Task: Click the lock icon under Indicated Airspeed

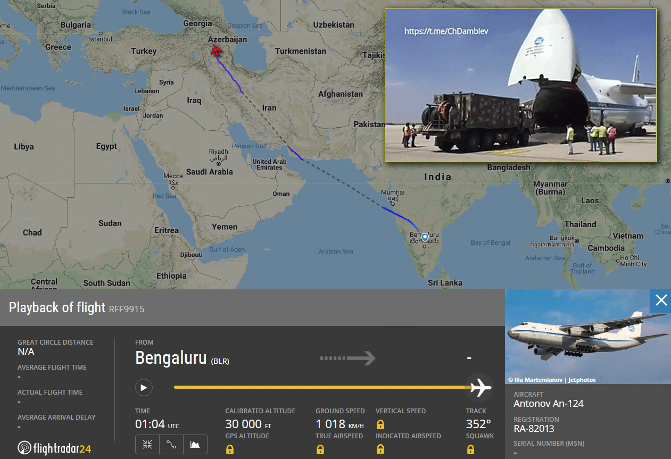Action: (380, 449)
